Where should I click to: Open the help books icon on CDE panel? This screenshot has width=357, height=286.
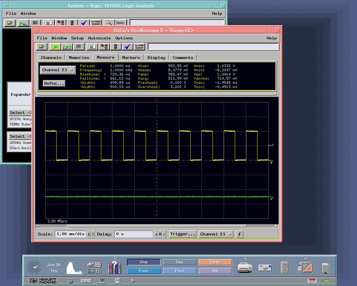pos(115,268)
